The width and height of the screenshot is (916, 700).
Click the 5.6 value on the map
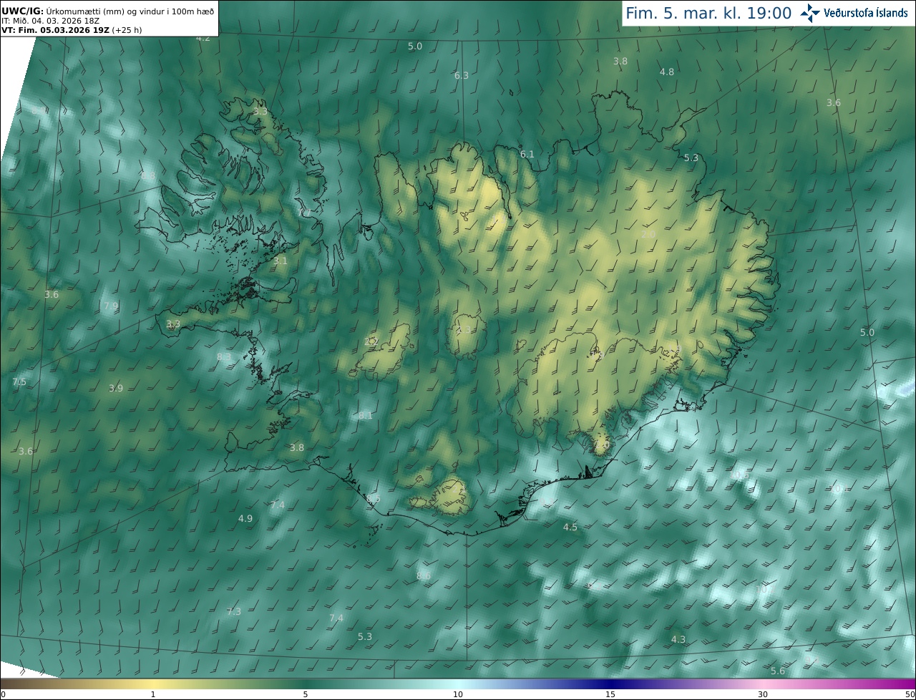pyautogui.click(x=778, y=671)
